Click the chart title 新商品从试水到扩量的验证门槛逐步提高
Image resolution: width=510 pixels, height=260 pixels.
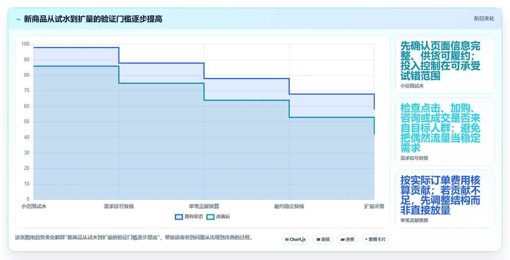(x=93, y=19)
